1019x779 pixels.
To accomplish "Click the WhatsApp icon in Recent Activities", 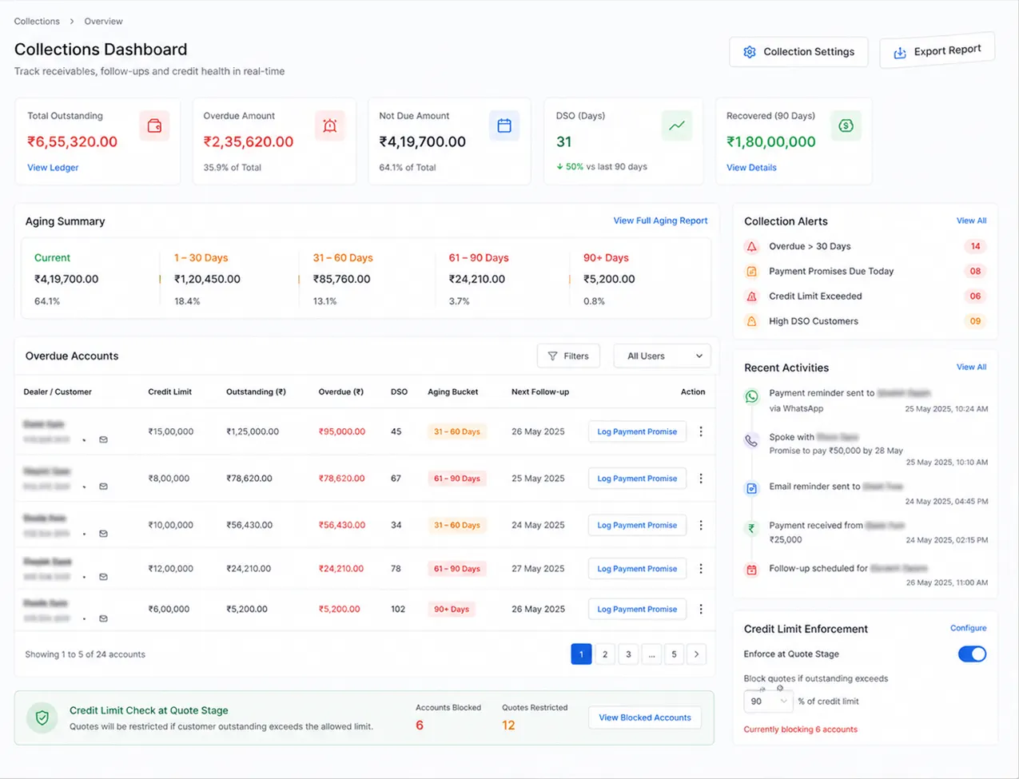I will tap(751, 396).
